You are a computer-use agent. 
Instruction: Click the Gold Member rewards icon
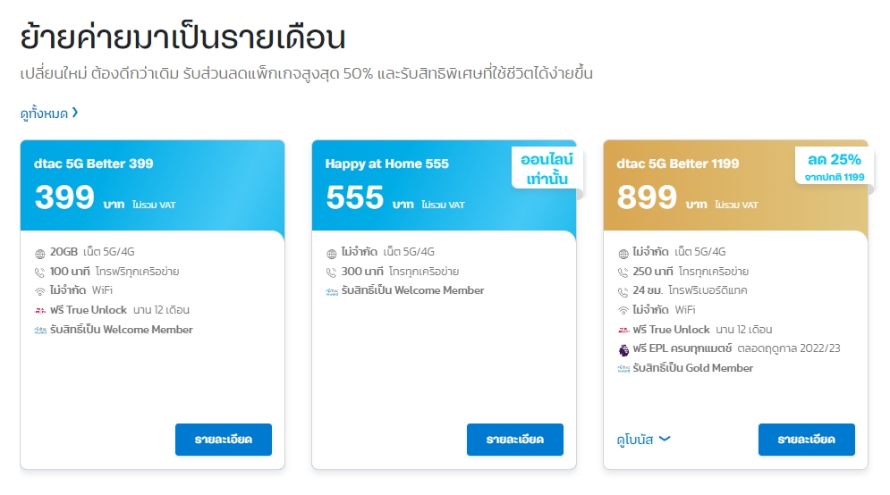pos(623,368)
